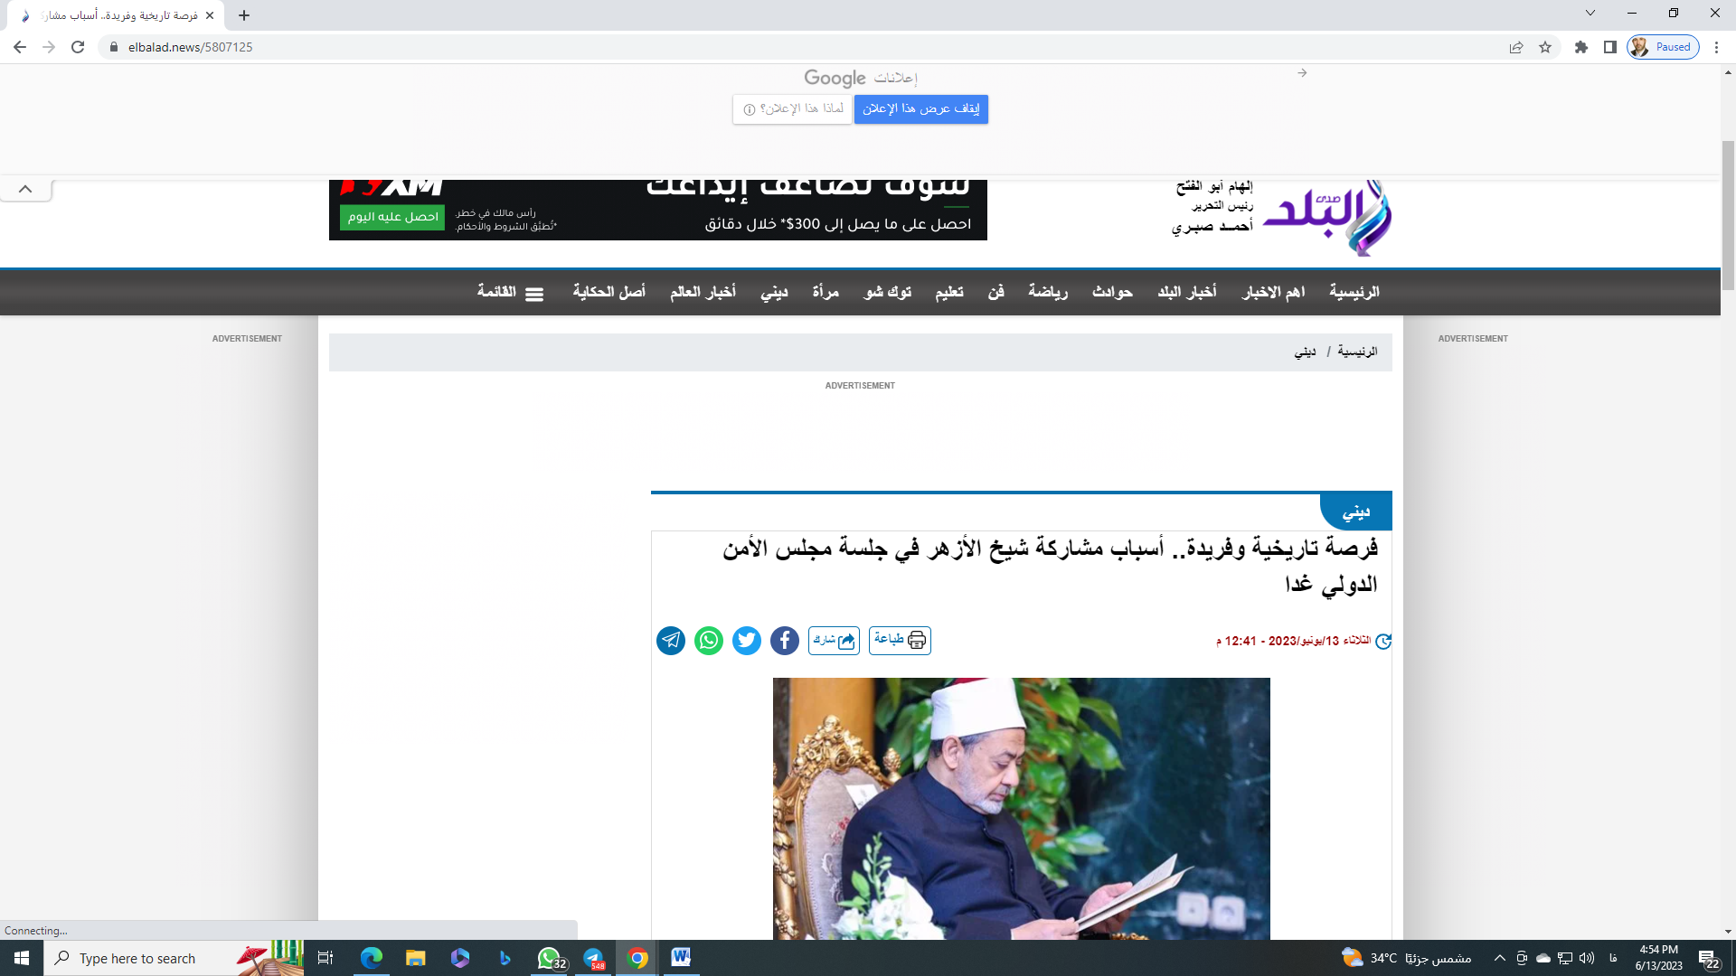Click the Twitter share icon
The width and height of the screenshot is (1736, 976).
tap(745, 640)
